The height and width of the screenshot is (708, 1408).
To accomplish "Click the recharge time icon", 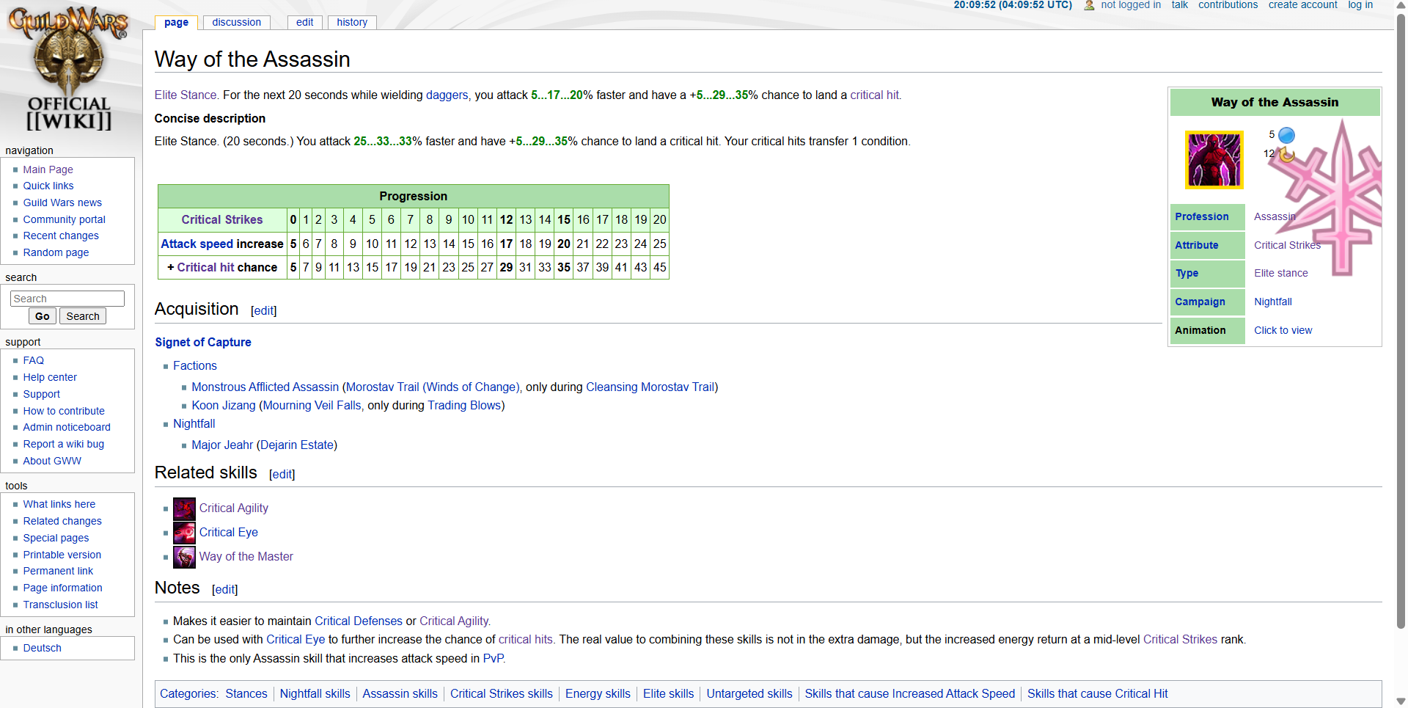I will tap(1286, 154).
